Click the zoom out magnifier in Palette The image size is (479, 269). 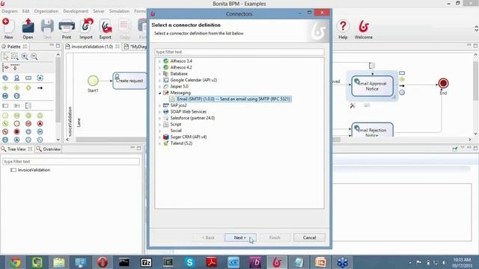point(34,56)
